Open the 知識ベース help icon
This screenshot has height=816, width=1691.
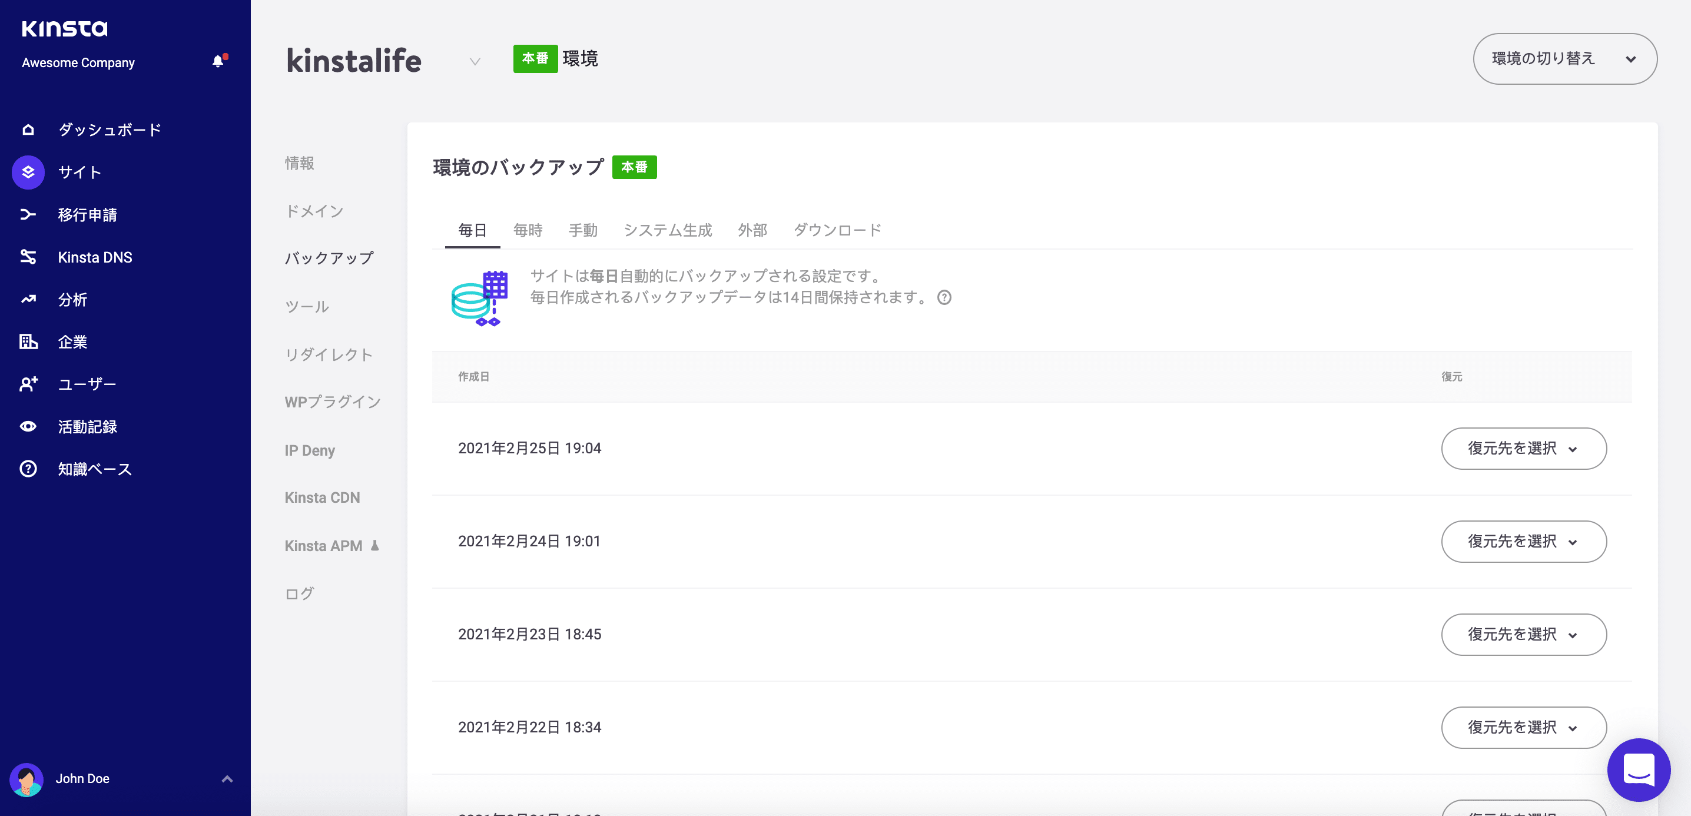pyautogui.click(x=28, y=469)
